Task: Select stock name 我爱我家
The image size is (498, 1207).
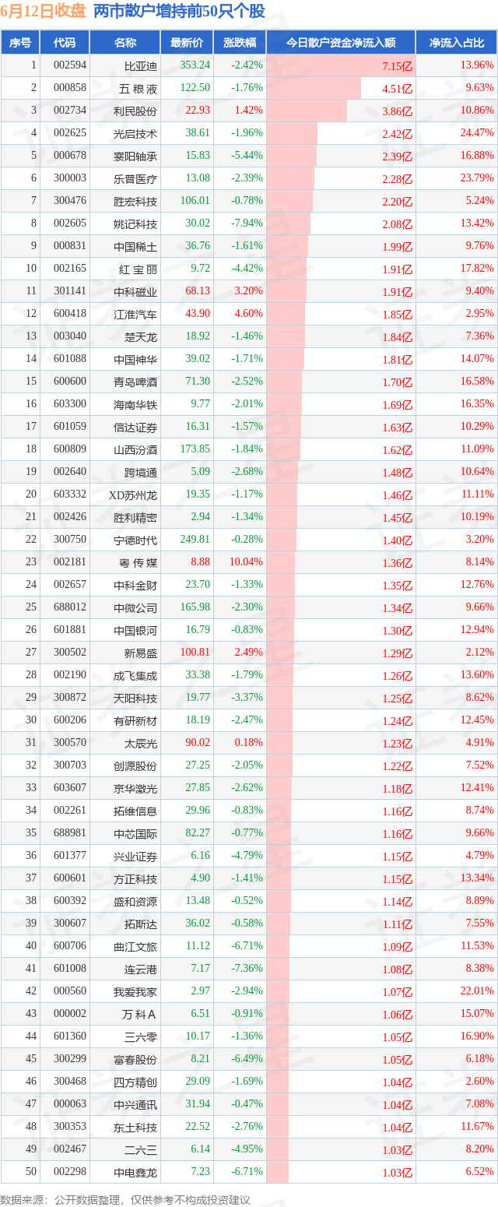Action: [x=135, y=991]
